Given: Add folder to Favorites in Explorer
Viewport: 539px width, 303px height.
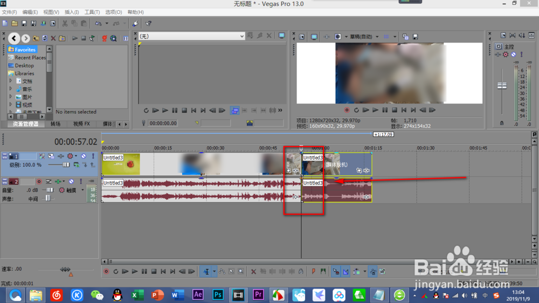Looking at the screenshot, I should coord(62,38).
